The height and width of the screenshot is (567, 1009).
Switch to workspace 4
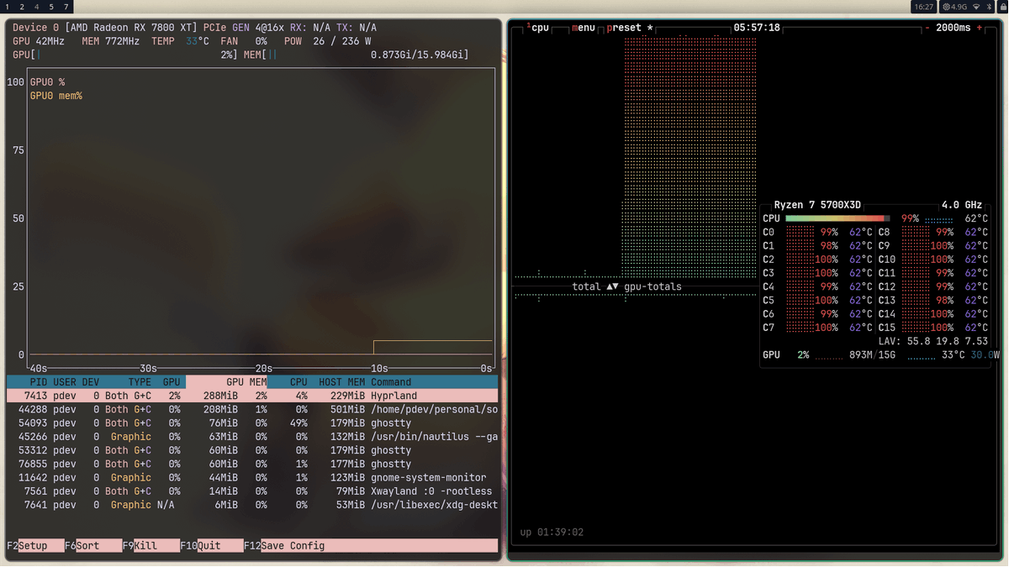point(36,7)
